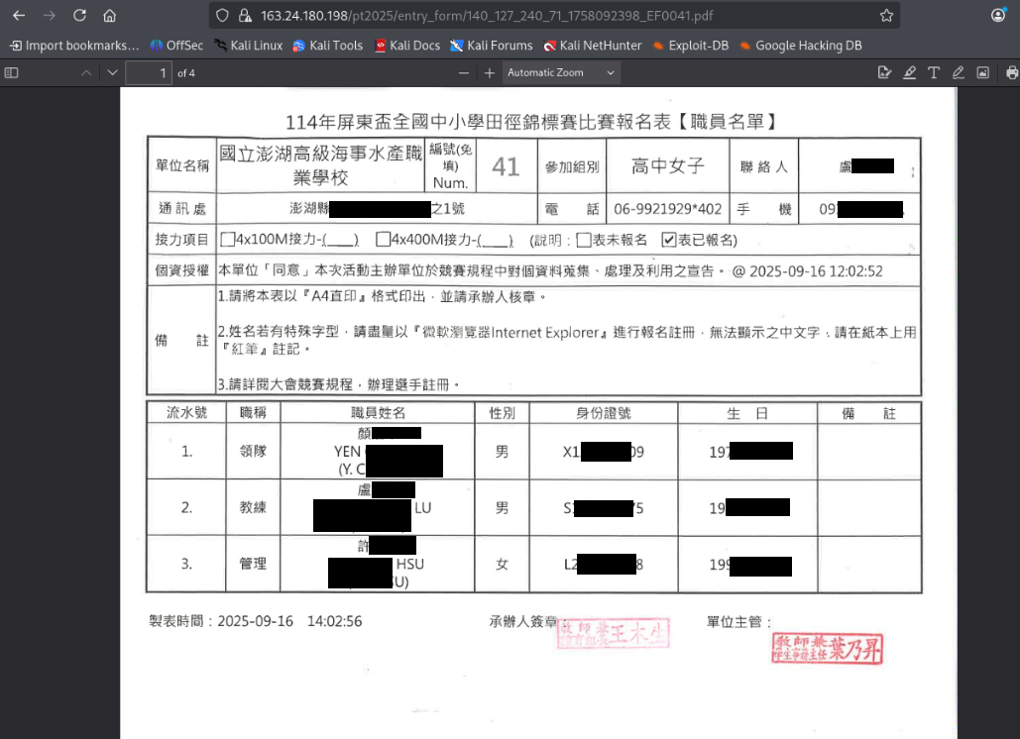The image size is (1020, 739).
Task: Open the Import bookmarks… item
Action: pos(74,46)
